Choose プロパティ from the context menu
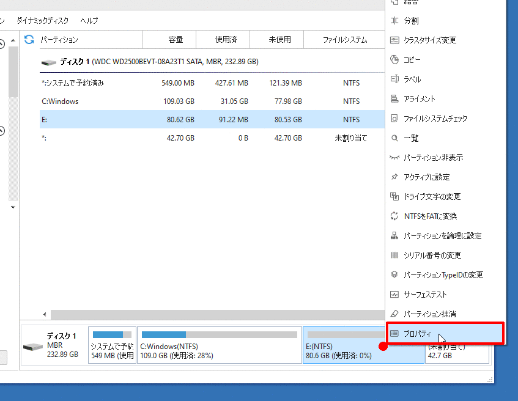This screenshot has height=401, width=518. (x=417, y=334)
